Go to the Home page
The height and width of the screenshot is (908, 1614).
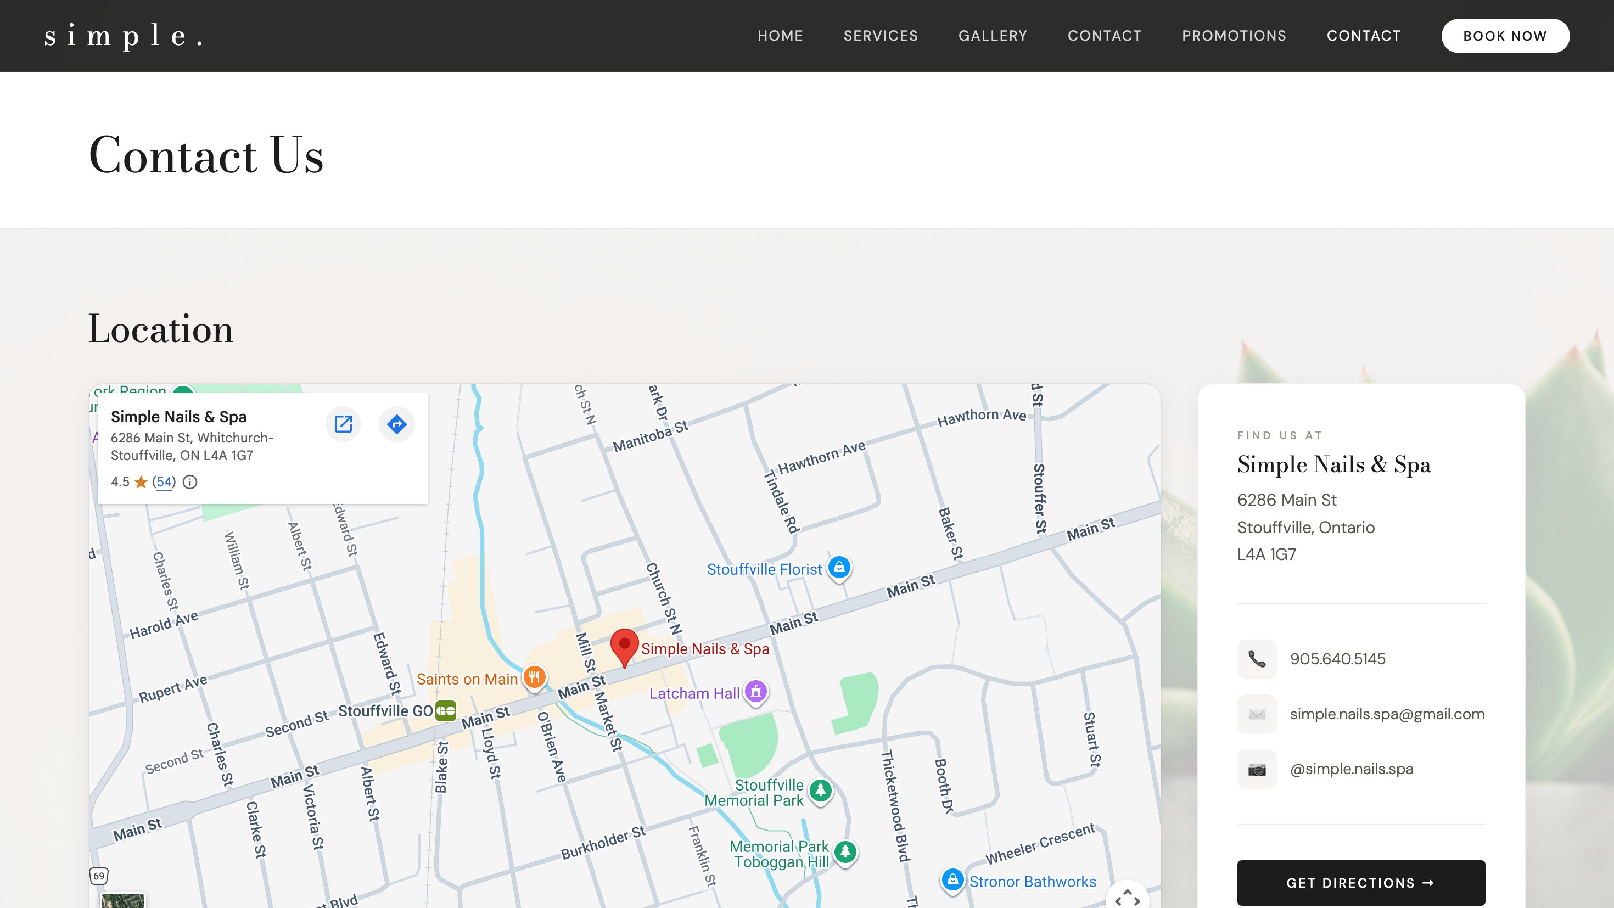click(x=780, y=36)
